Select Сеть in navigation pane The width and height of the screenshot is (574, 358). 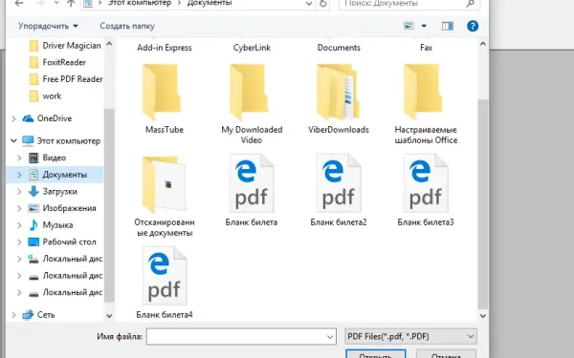pyautogui.click(x=38, y=315)
